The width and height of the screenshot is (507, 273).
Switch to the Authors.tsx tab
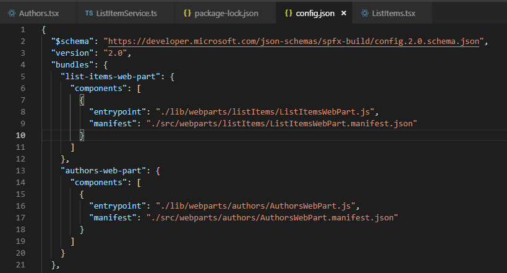click(38, 13)
